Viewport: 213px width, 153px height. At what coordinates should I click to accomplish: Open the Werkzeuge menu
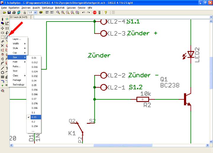pyautogui.click(x=47, y=7)
